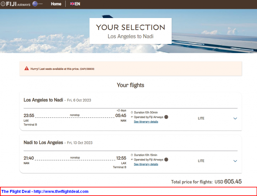This screenshot has height=196, width=257.
Task: Click the LITE fare label on outbound flight
Action: click(201, 119)
